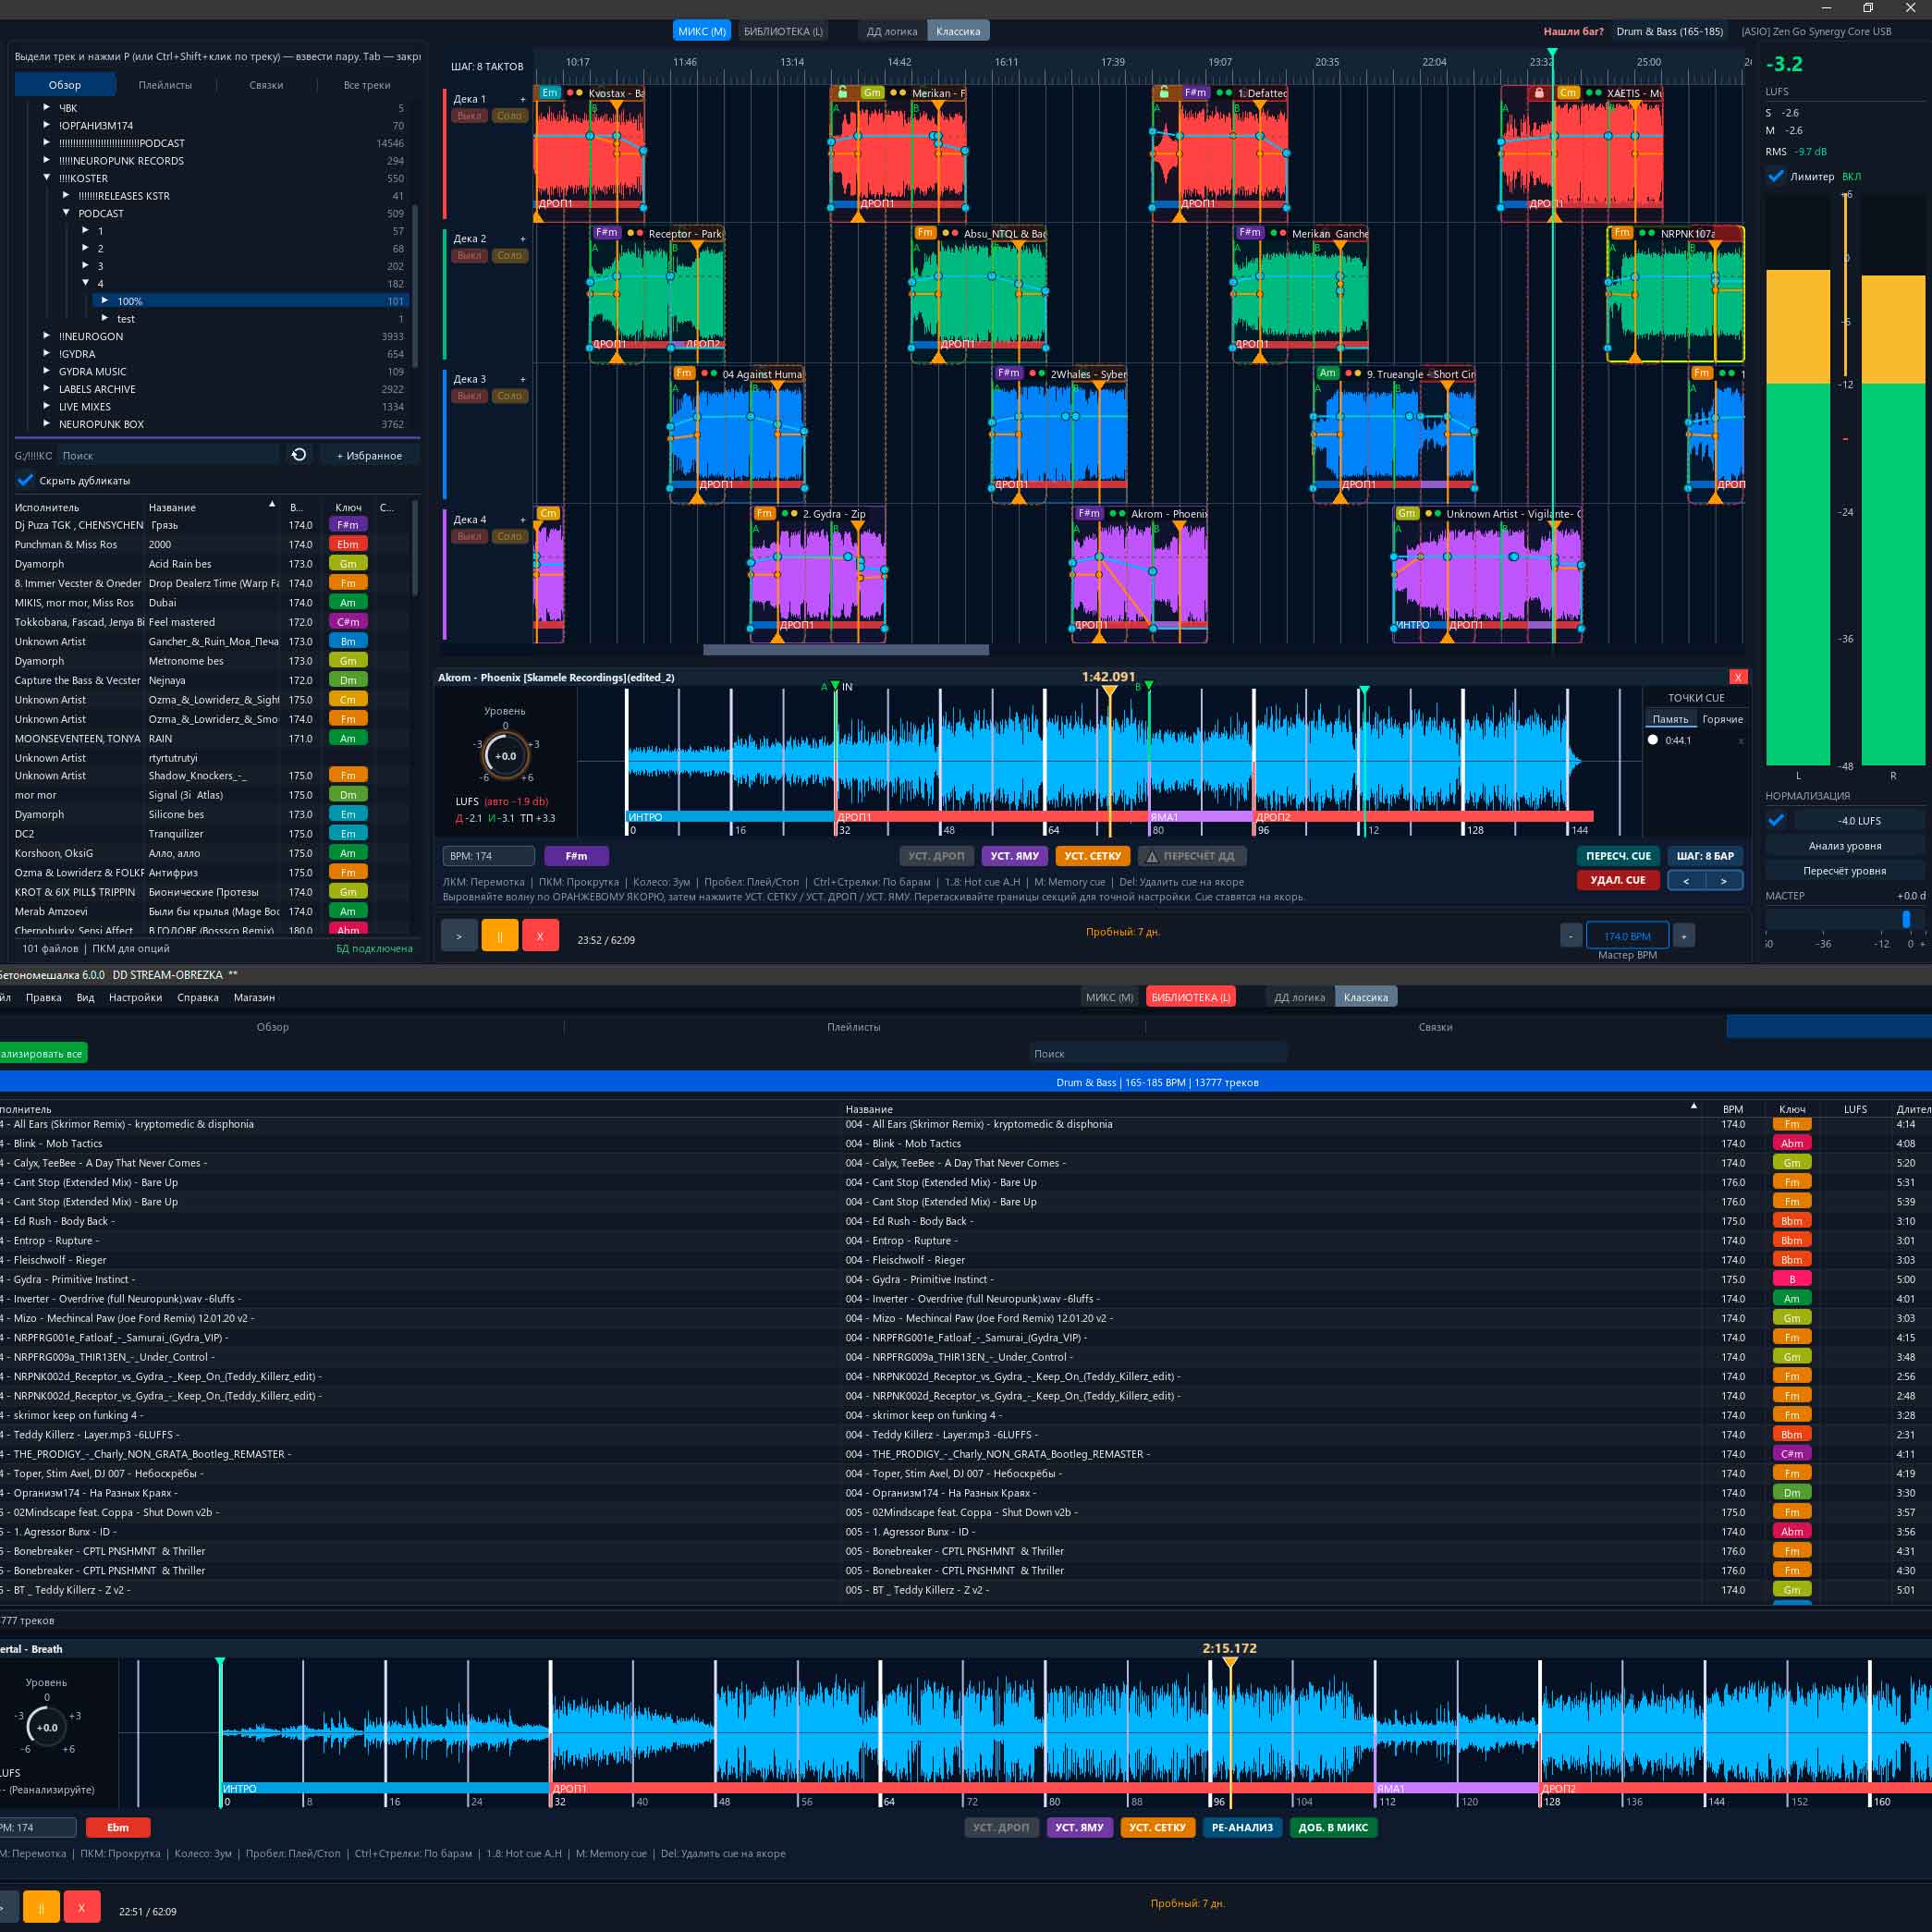Screen dimensions: 1932x1932
Task: Click the right arrow under ШАГ: 8 БАР
Action: click(1723, 881)
